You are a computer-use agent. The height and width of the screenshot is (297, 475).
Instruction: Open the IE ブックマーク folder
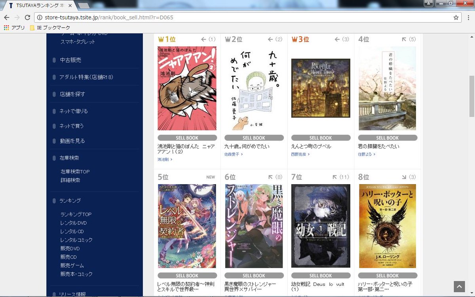coord(50,28)
